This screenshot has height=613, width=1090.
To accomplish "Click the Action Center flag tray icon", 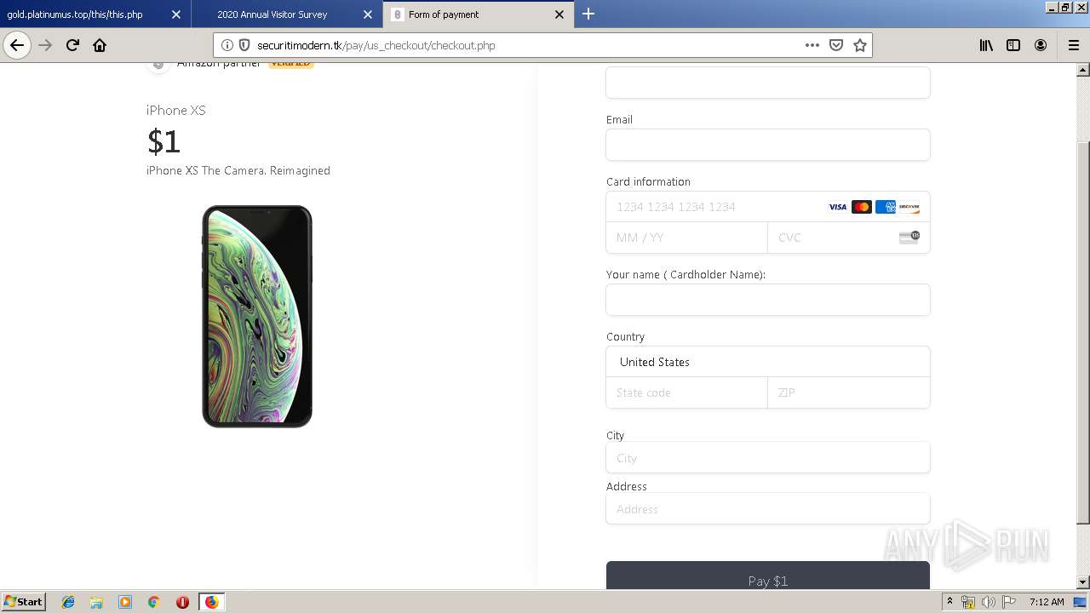I will (1007, 602).
